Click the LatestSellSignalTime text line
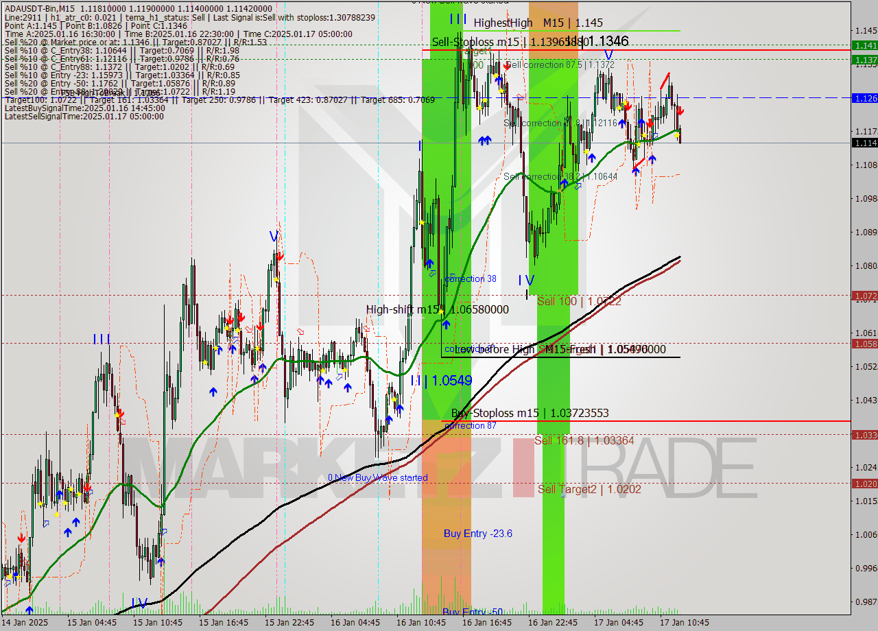 84,116
